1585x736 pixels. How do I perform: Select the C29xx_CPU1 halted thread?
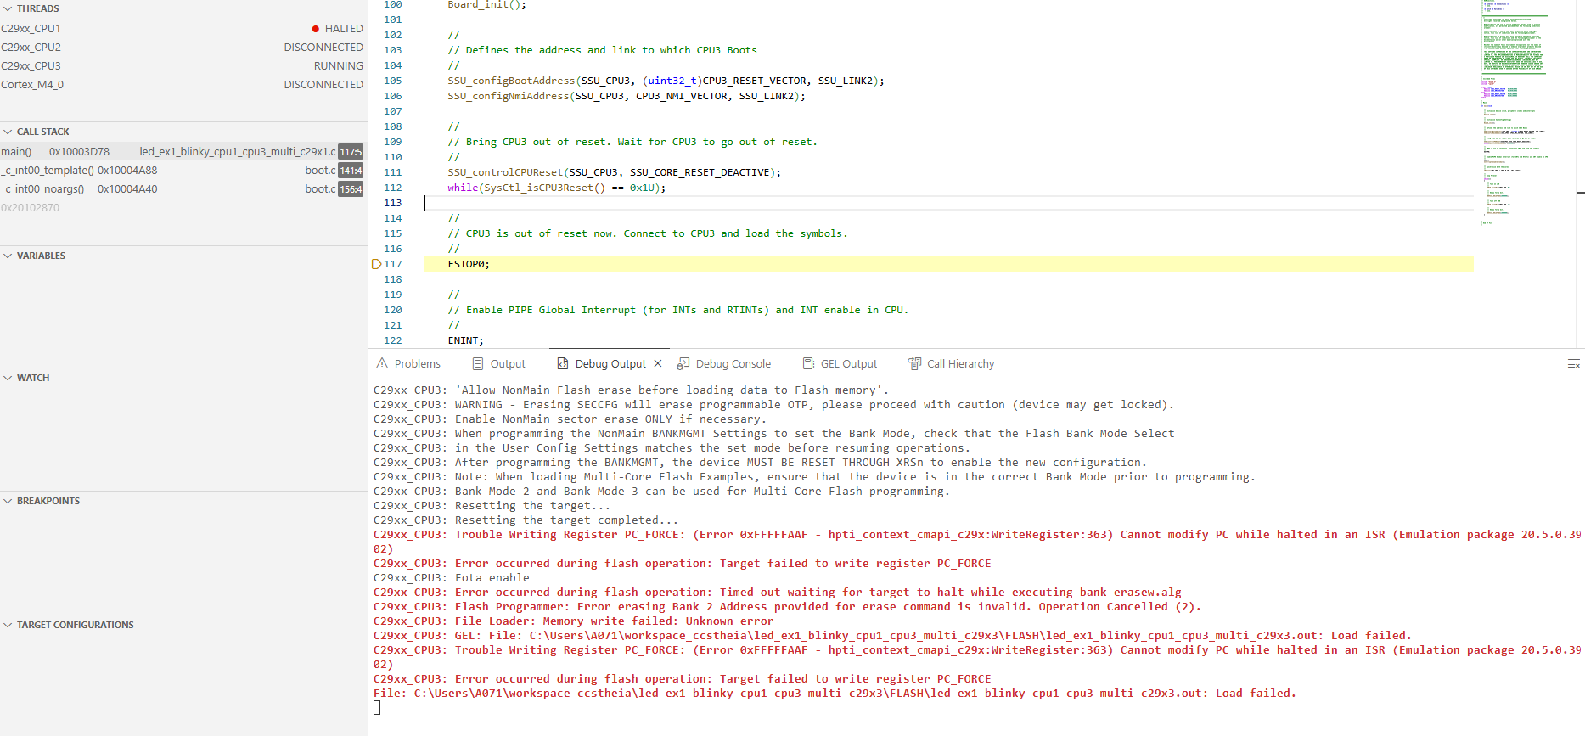click(x=183, y=28)
